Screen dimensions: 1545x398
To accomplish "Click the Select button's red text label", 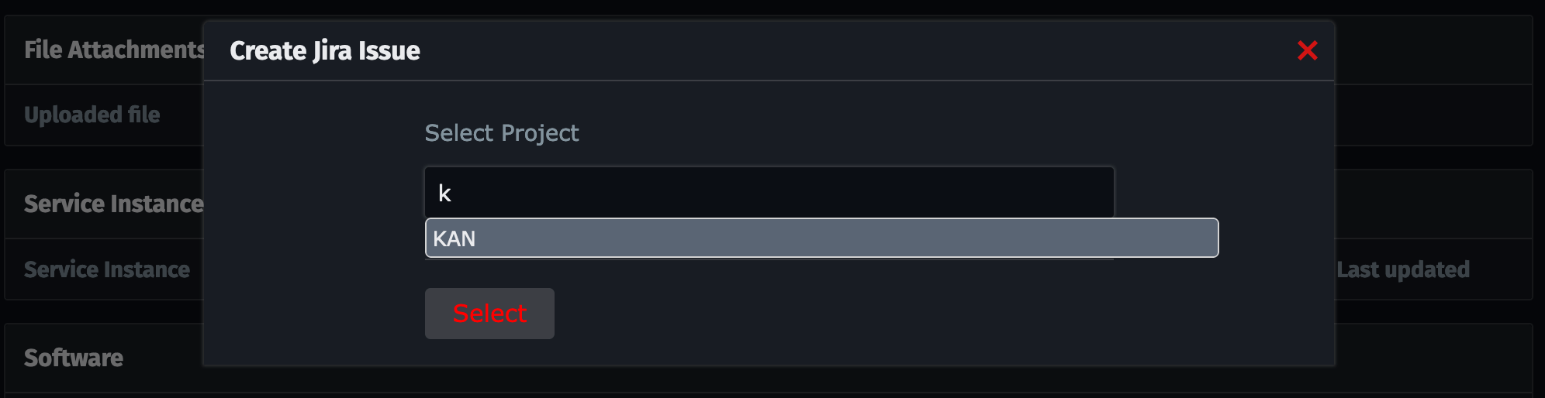I will [489, 314].
